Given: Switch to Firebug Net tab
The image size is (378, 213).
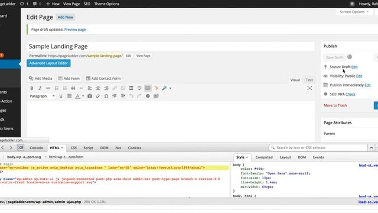Looking at the screenshot, I should pos(118,148).
